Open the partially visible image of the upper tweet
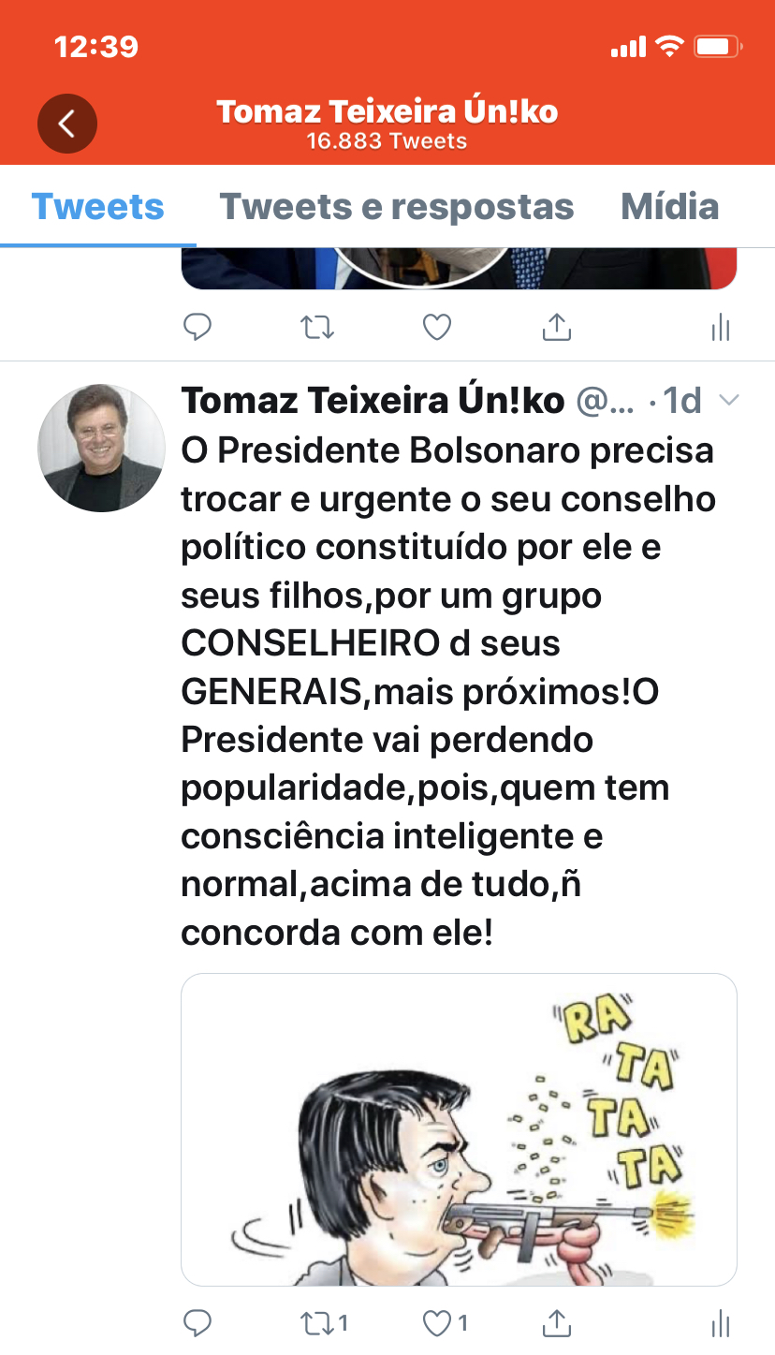The height and width of the screenshot is (1355, 775). pos(459,269)
